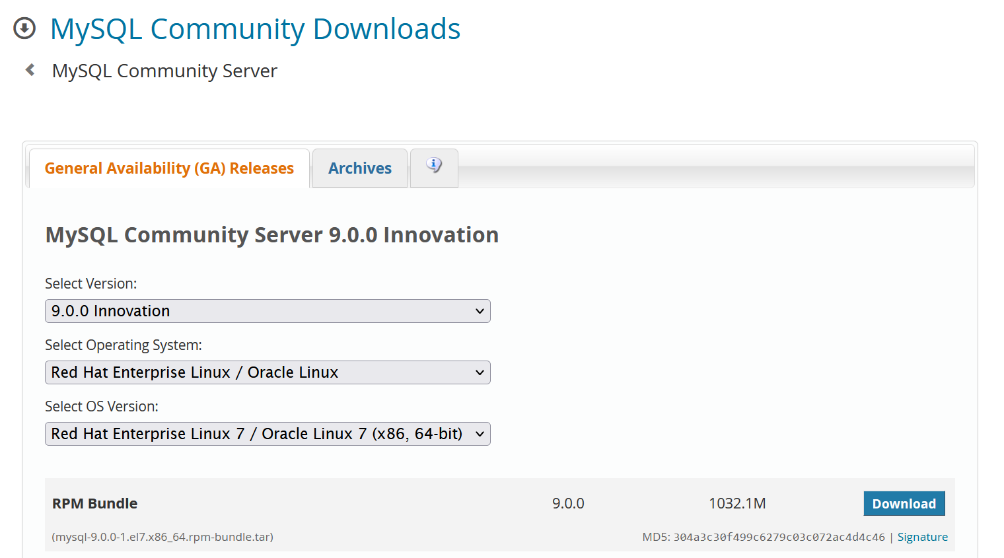The width and height of the screenshot is (1004, 558).
Task: Click the "Select Version:" label
Action: pos(91,283)
